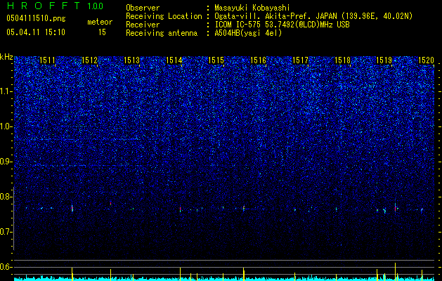Select the antenna value A504HB(yagi 4el)
Image resolution: width=442 pixels, height=281 pixels.
pos(248,33)
